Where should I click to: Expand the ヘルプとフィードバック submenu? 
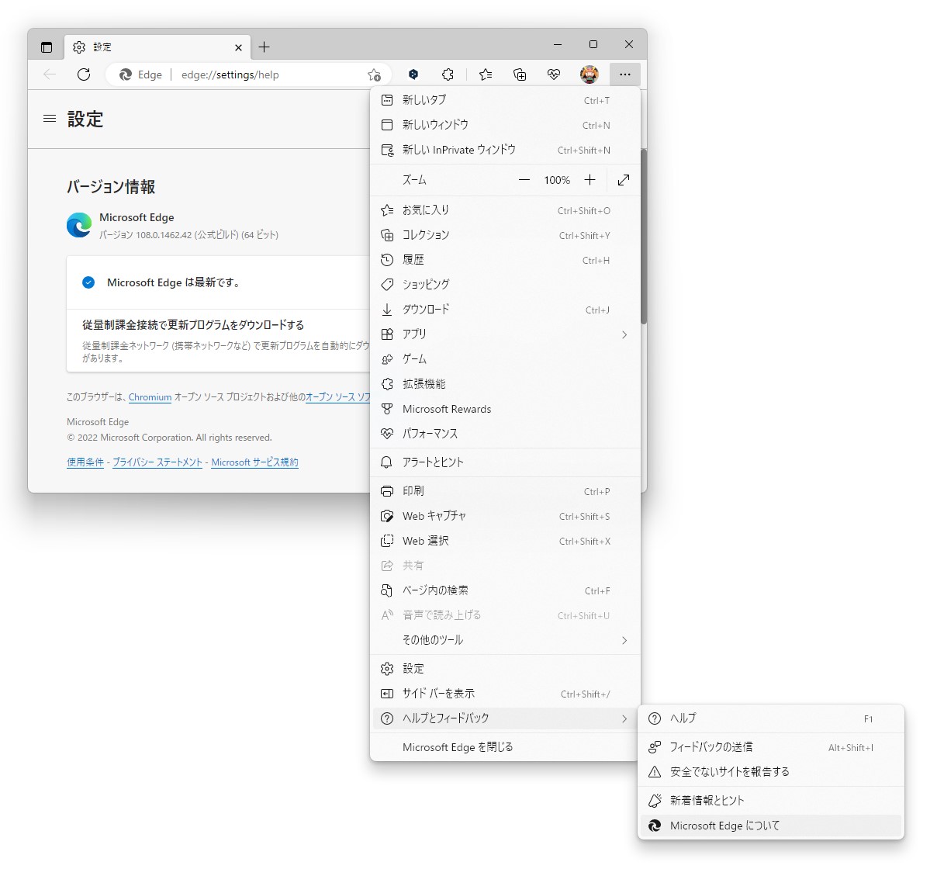pyautogui.click(x=504, y=718)
